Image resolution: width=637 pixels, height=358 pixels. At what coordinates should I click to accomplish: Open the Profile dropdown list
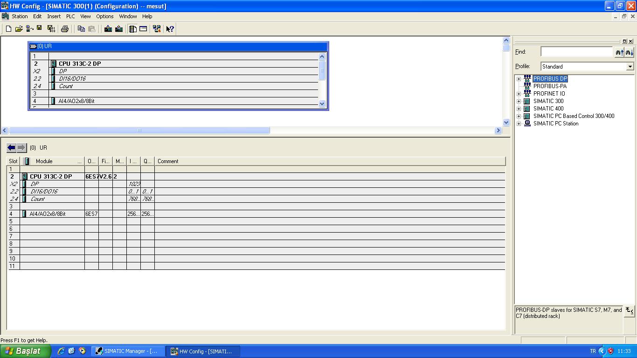[630, 67]
